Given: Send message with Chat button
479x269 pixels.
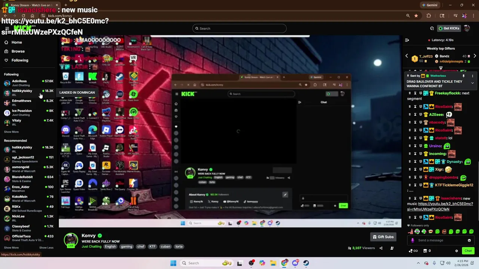Looking at the screenshot, I should coord(468,251).
